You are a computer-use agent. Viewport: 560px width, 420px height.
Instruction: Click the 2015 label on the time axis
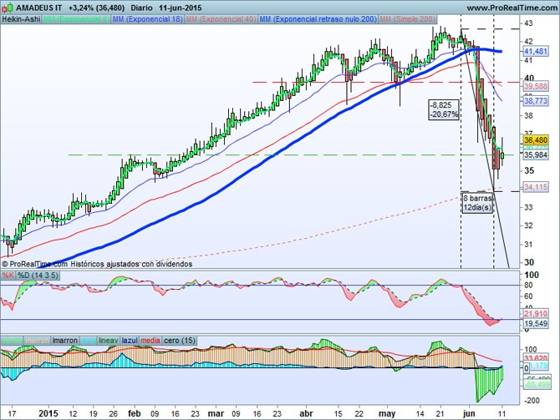click(x=48, y=413)
